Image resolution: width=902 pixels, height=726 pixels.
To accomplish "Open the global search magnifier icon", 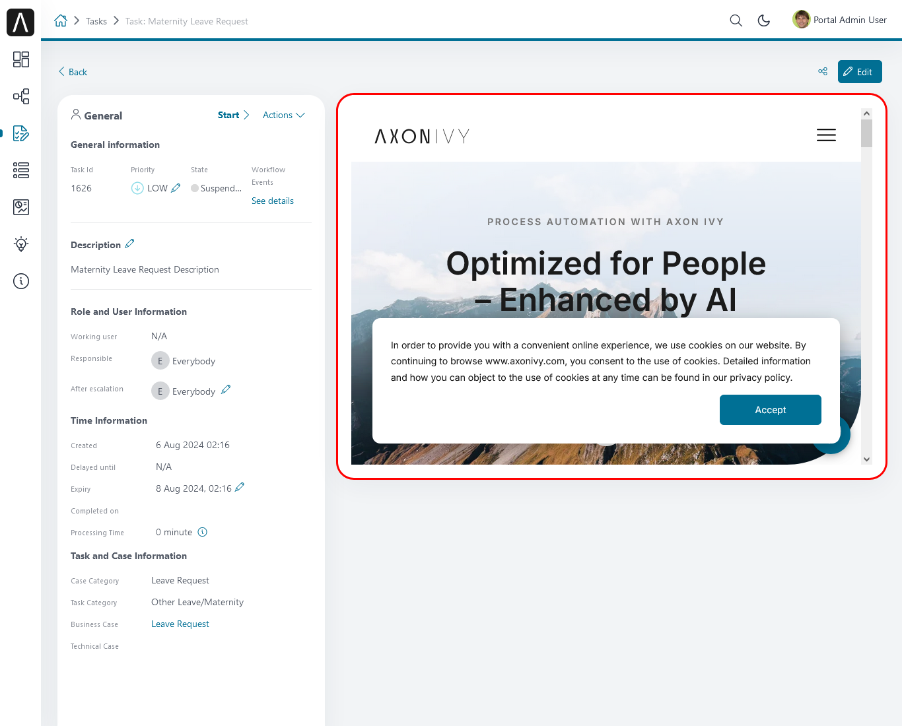I will 736,20.
